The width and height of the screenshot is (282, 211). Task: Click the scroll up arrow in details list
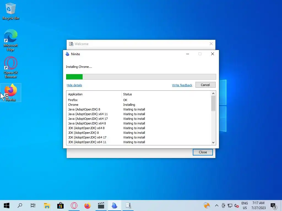point(213,93)
